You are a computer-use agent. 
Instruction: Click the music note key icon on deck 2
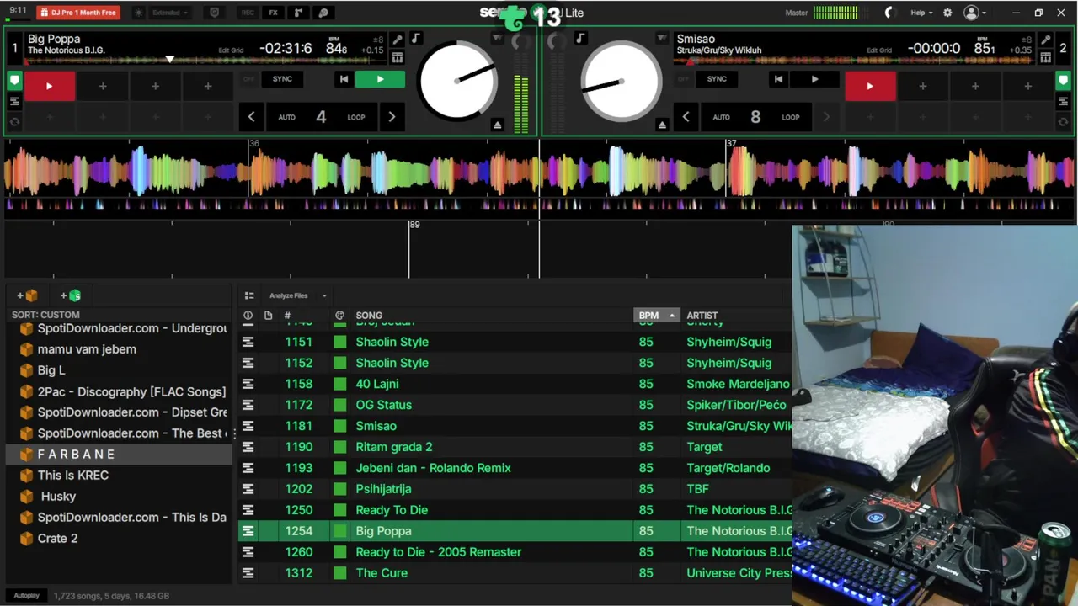pos(580,39)
